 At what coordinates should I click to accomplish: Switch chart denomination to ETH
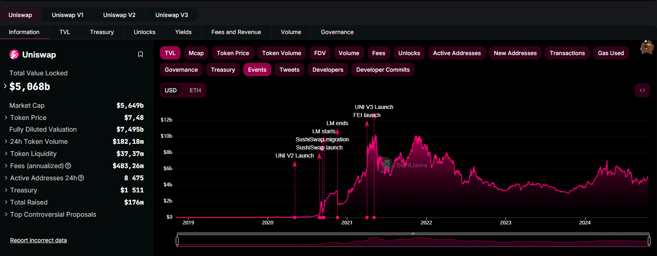click(x=195, y=90)
